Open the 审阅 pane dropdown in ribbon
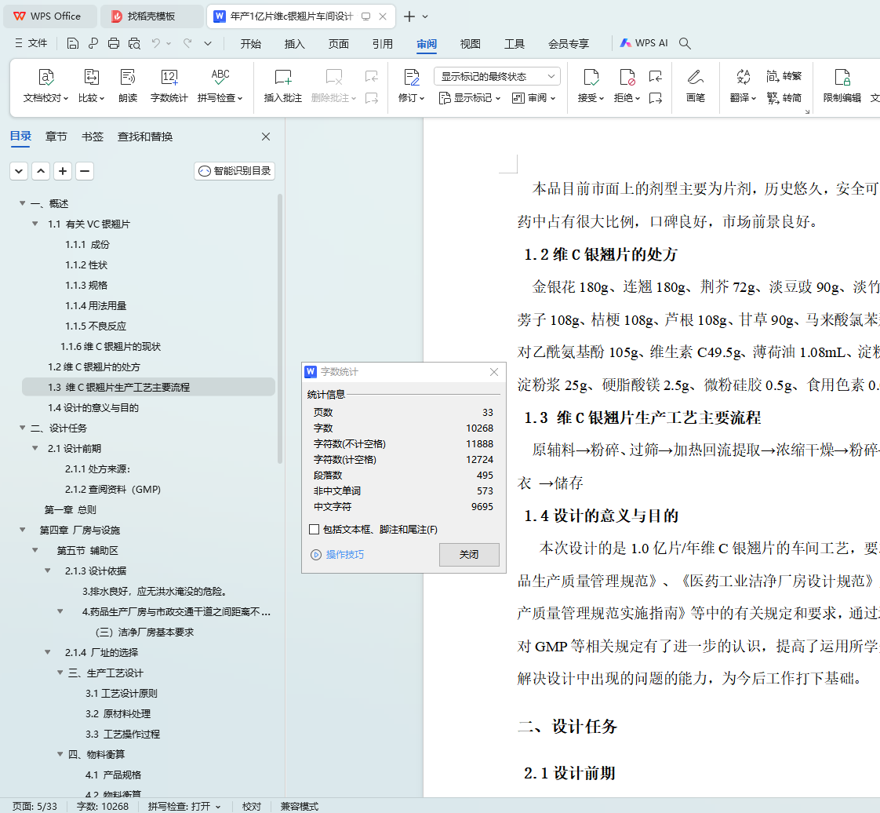 (533, 98)
